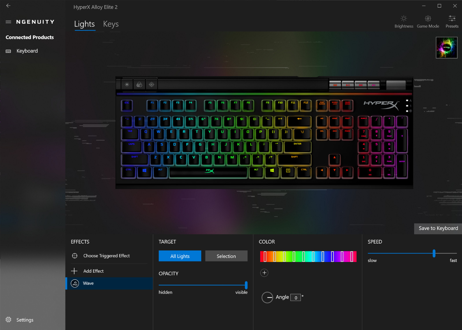Click the Opacity slider handle
The height and width of the screenshot is (330, 462).
tap(246, 285)
